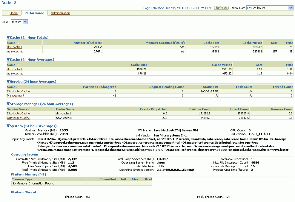This screenshot has width=295, height=202.
Task: Open dist-cache1 link in Cache 24 Hour Averages
Action: coord(15,69)
